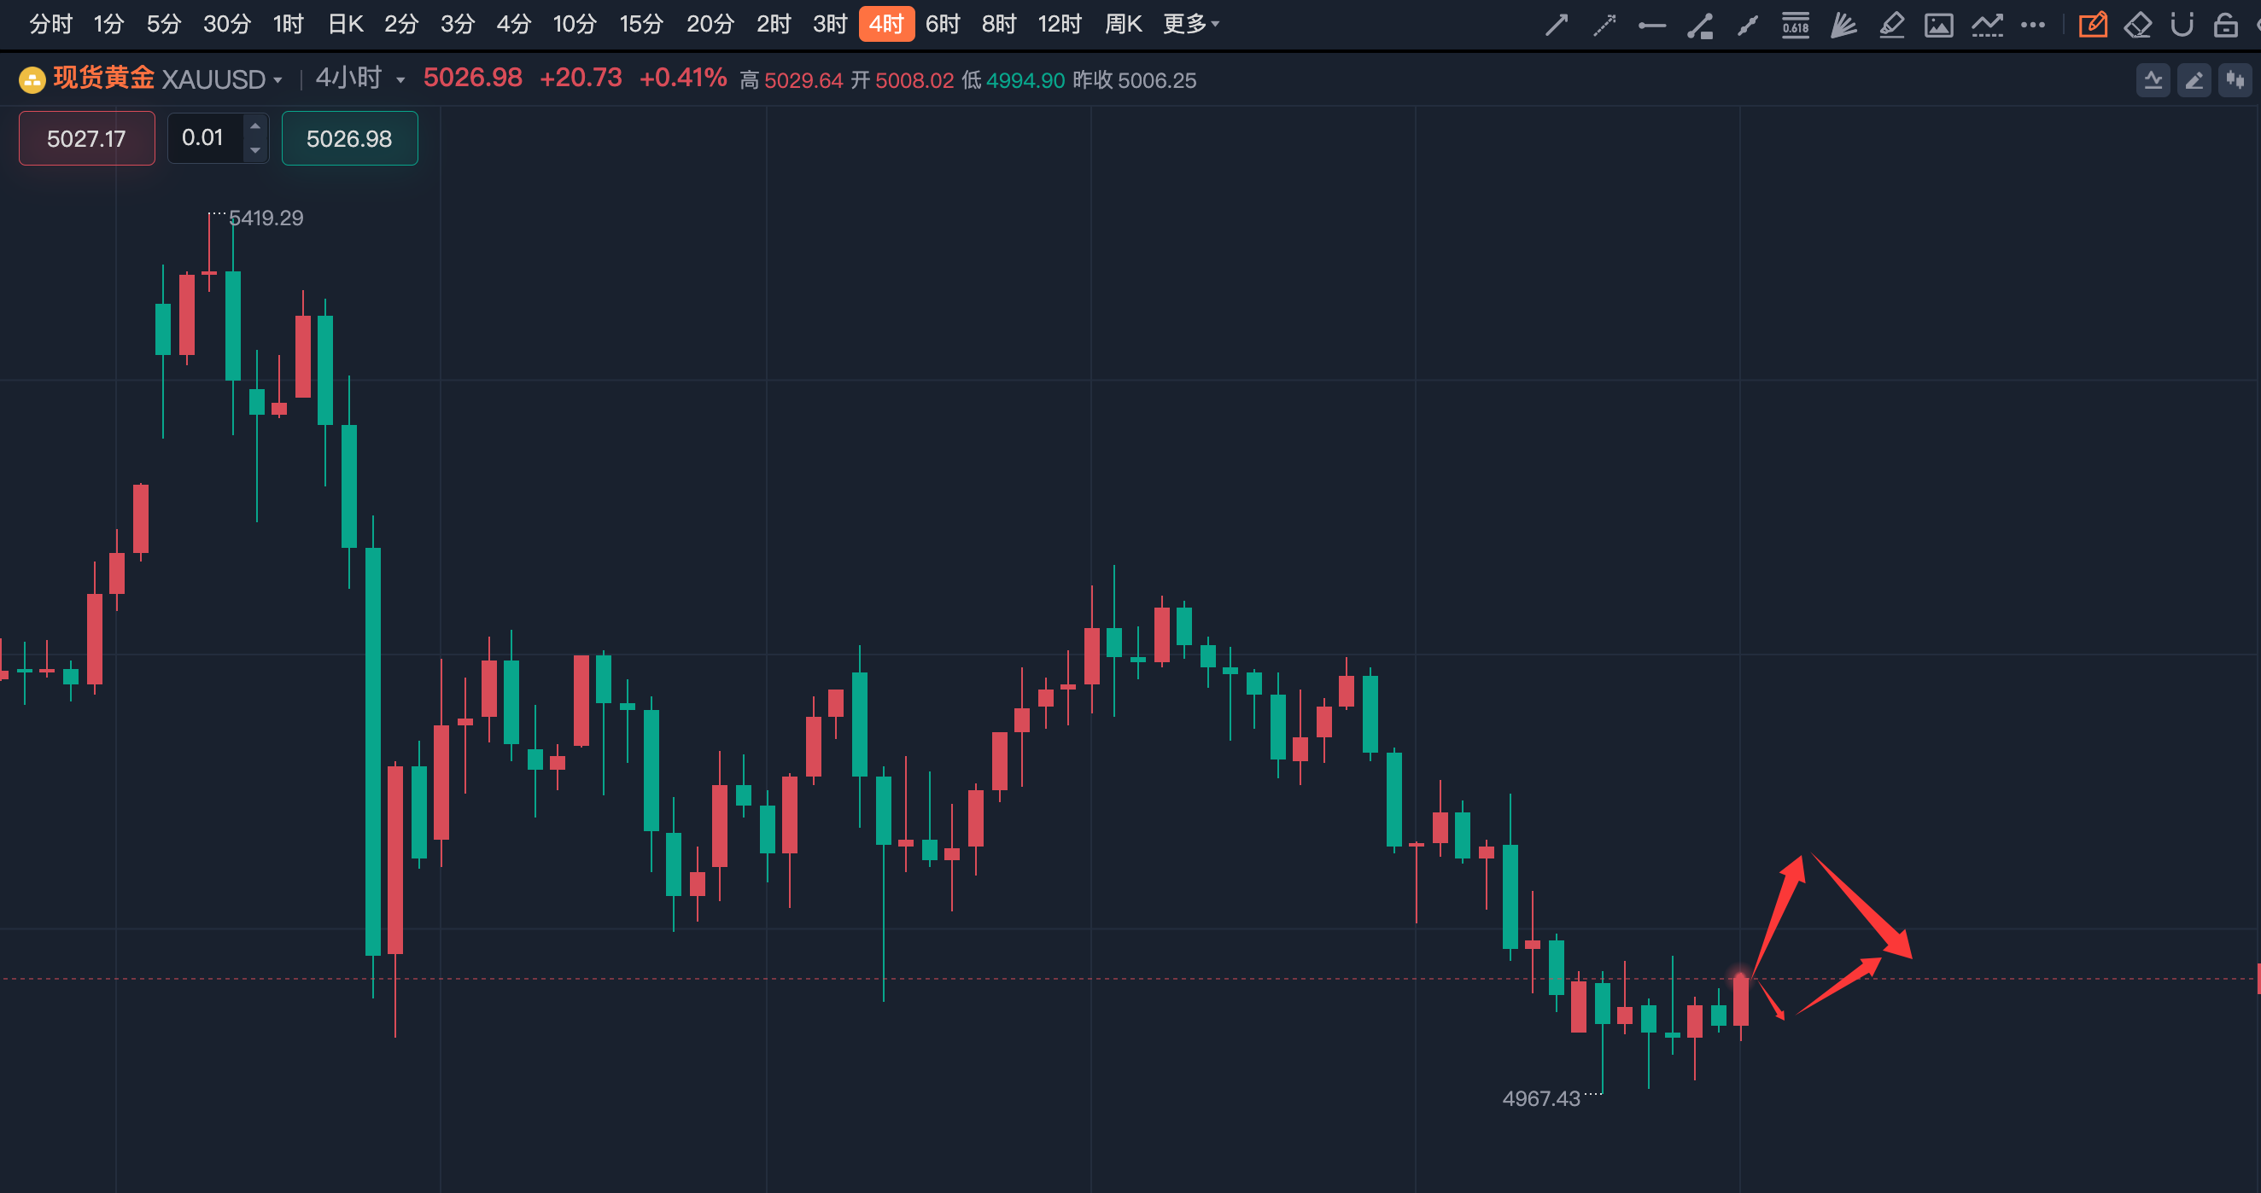Expand the 更多 timeframe dropdown
Viewport: 2261px width, 1193px height.
(1190, 24)
